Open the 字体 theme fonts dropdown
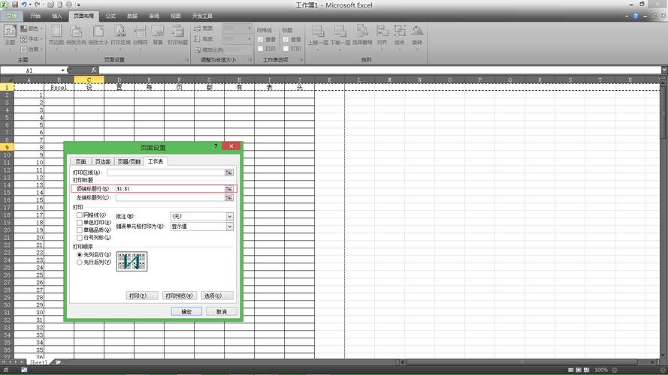Viewport: 668px width, 375px height. 32,39
